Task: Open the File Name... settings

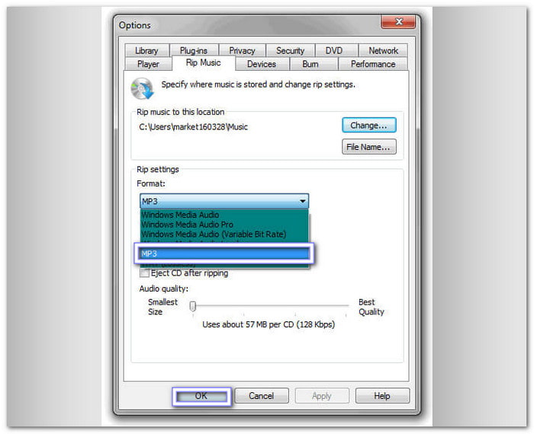Action: 368,147
